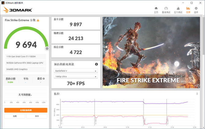Open the Stress Tests (压力测试) gauge icon

pos(178,10)
